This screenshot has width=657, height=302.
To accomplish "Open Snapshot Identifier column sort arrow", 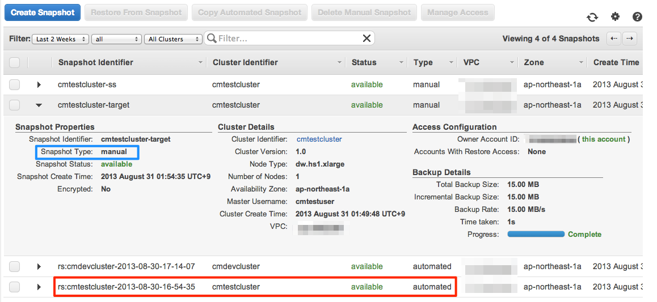I will (x=200, y=63).
